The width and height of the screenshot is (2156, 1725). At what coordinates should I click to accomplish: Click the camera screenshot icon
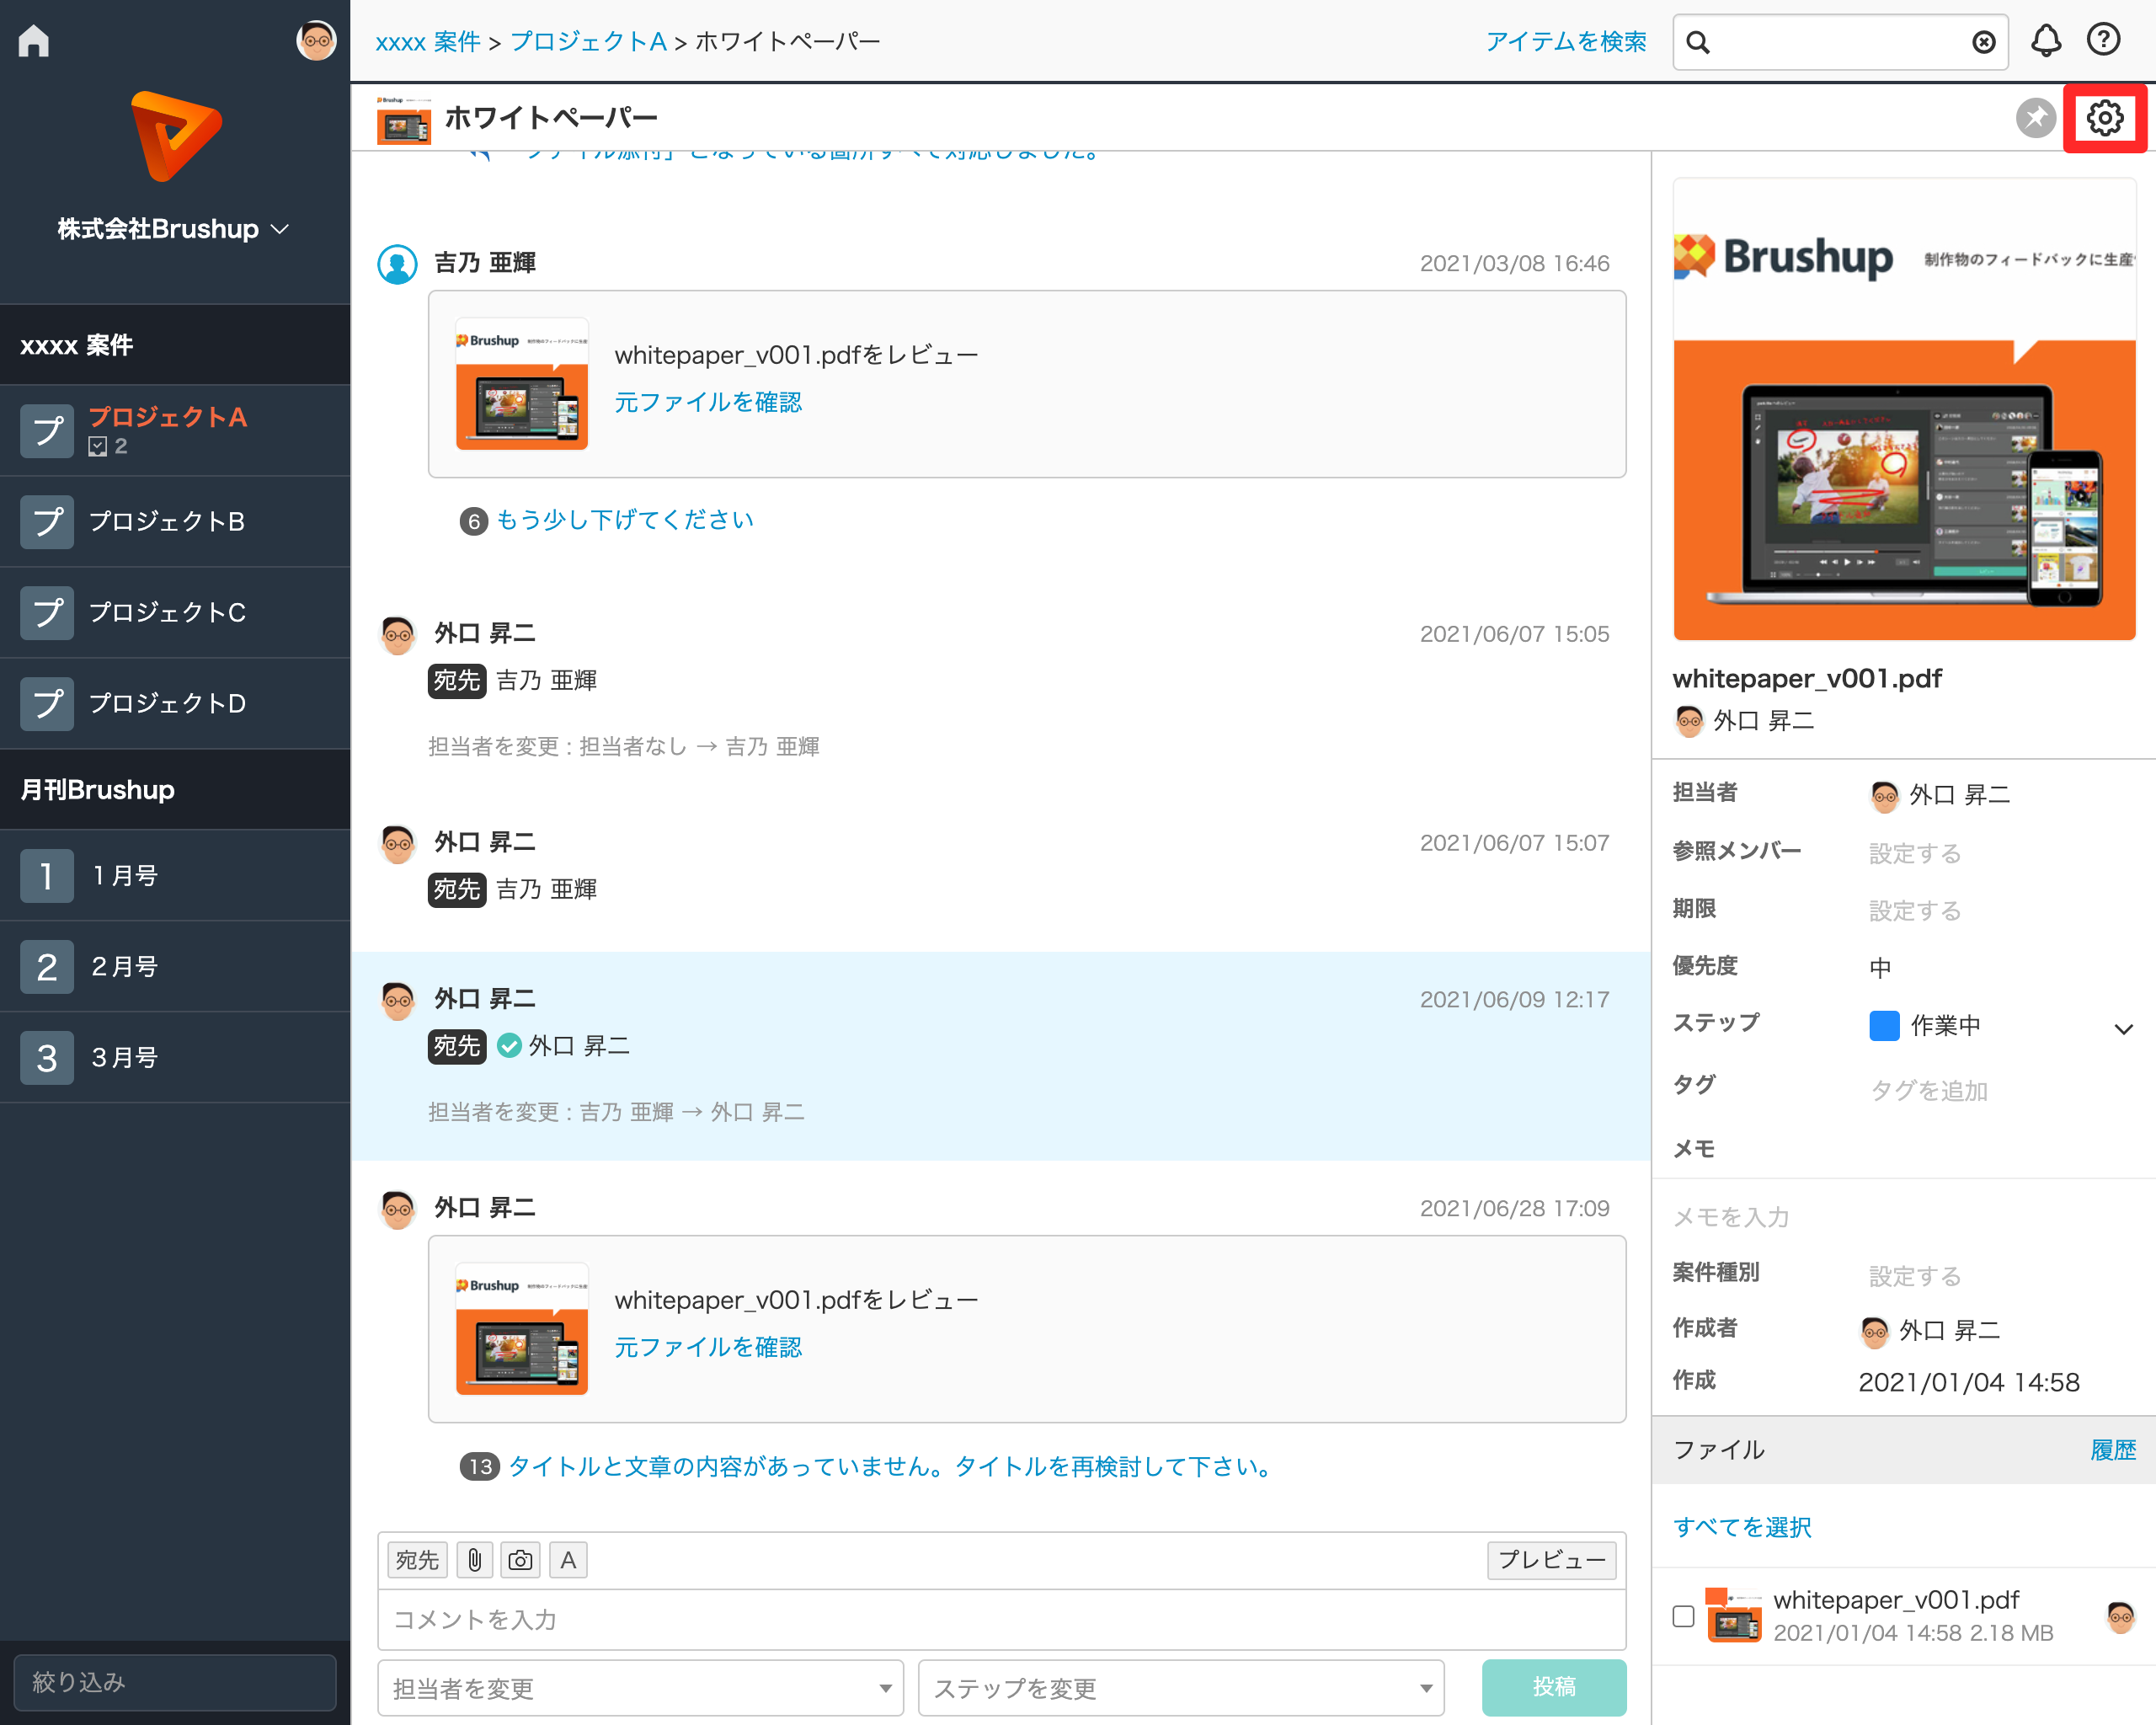[520, 1559]
